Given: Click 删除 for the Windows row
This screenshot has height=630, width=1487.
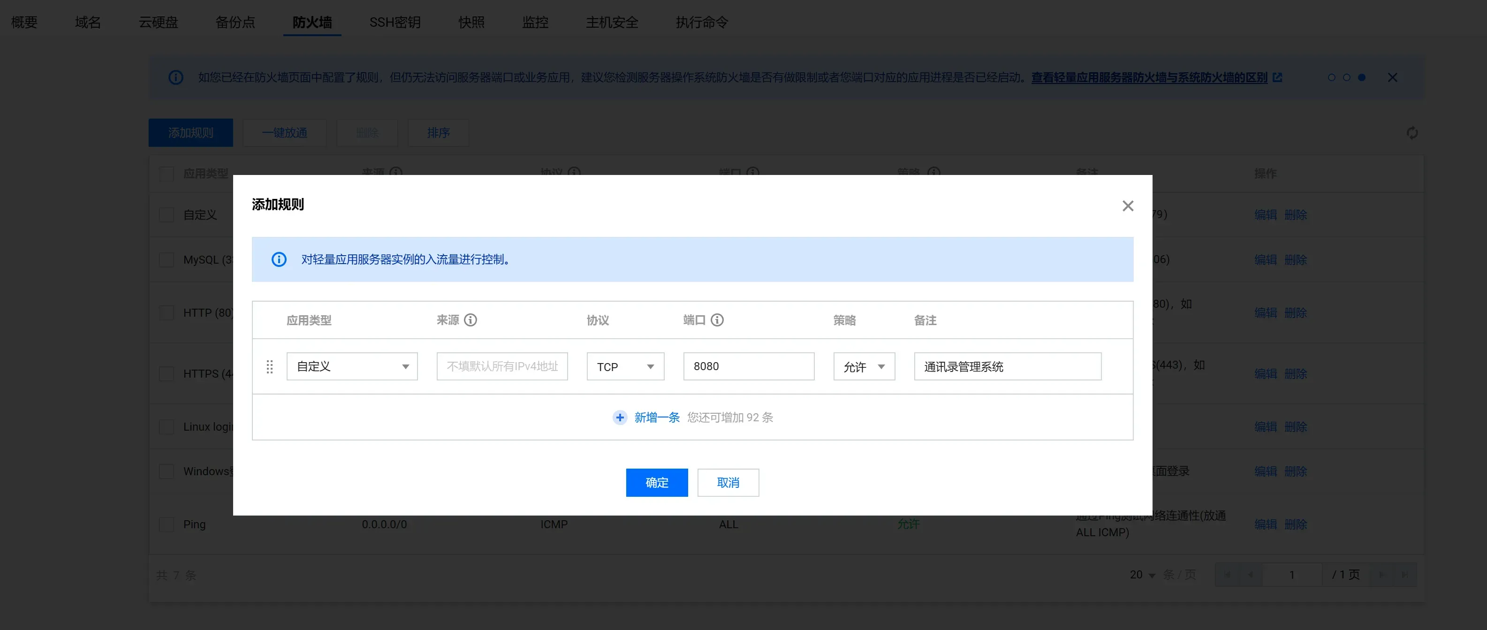Looking at the screenshot, I should pyautogui.click(x=1295, y=471).
